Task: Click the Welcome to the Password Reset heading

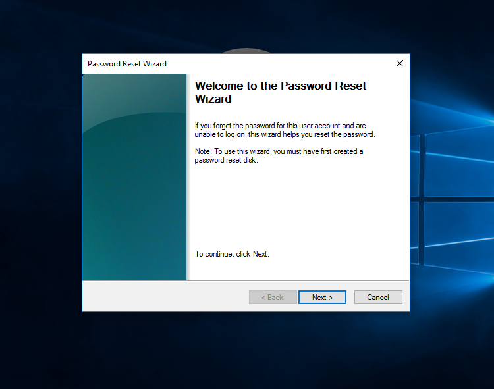Action: point(281,86)
